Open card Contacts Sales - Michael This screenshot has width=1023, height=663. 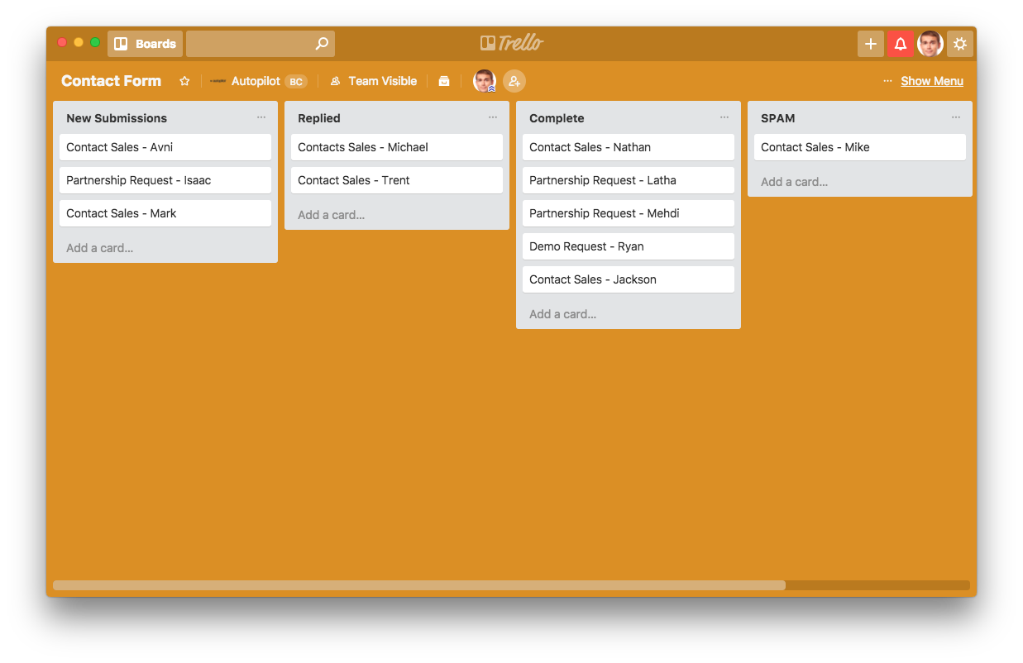coord(397,147)
